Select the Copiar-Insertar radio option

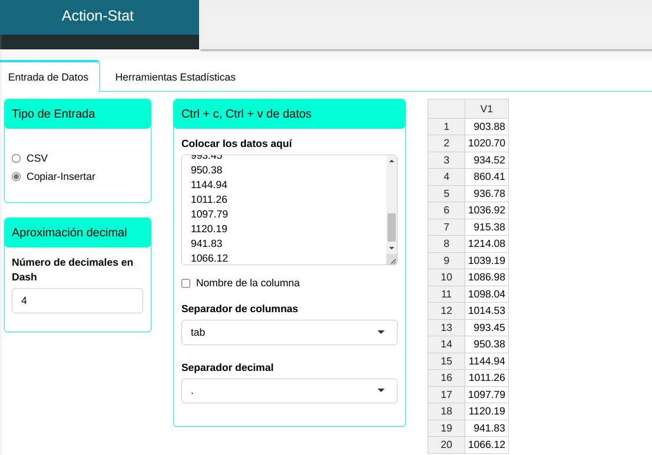click(x=16, y=176)
